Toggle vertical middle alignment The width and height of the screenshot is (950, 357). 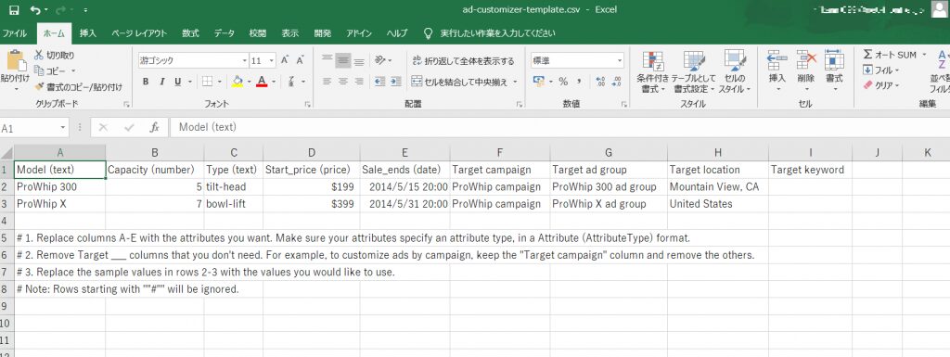click(x=343, y=60)
